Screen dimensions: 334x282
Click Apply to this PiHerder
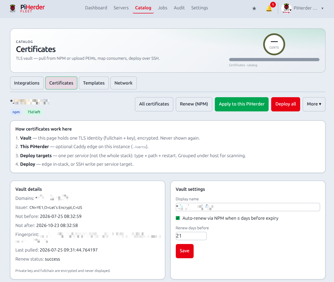pos(242,104)
